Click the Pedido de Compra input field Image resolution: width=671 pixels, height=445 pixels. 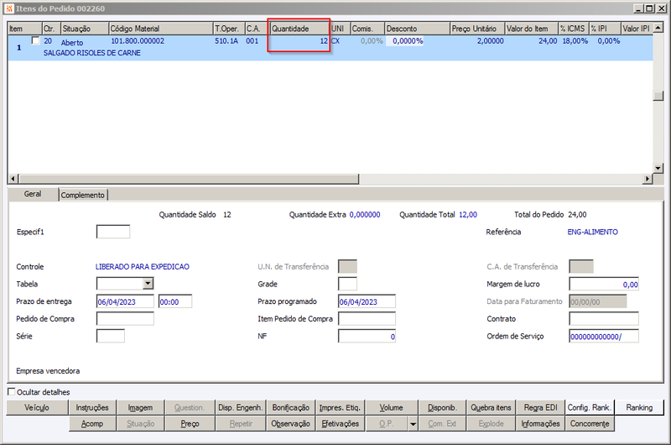(x=125, y=319)
